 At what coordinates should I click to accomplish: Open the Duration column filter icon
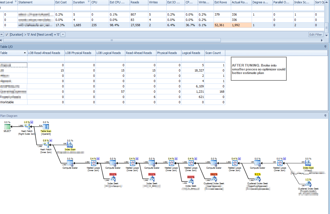click(x=89, y=2)
